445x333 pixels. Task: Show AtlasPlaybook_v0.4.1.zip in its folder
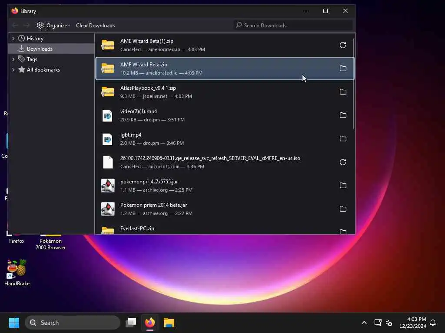pos(343,92)
